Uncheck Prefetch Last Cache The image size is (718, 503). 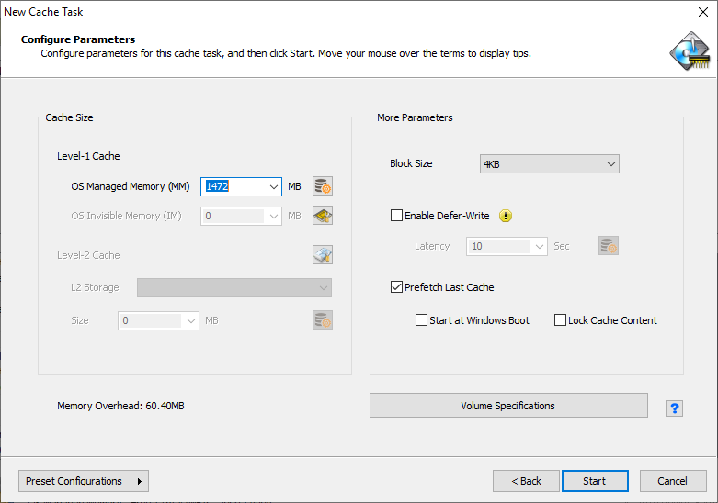point(397,287)
